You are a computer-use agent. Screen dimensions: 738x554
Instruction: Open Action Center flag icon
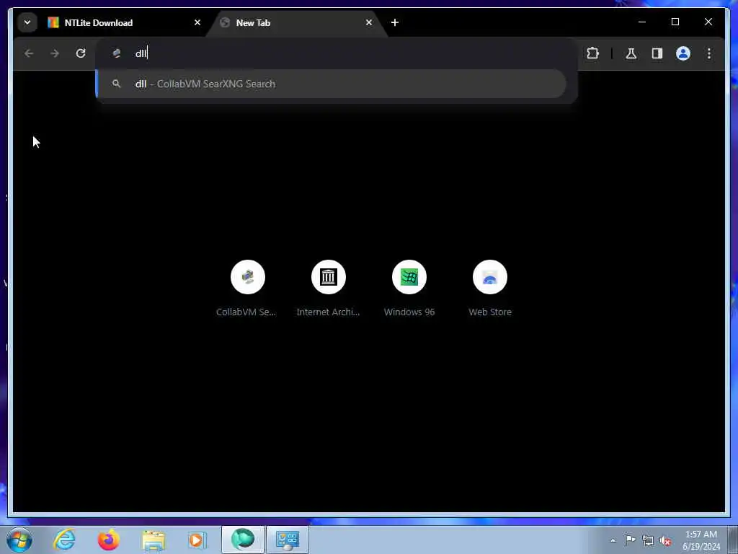[x=630, y=540]
